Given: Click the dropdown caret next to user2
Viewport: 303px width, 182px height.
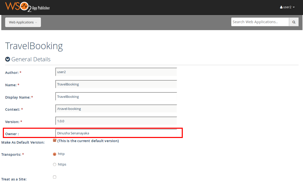Looking at the screenshot, I should [x=294, y=7].
